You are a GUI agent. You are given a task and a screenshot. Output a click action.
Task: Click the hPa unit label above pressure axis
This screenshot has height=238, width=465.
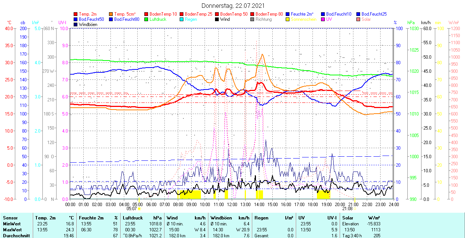pyautogui.click(x=411, y=23)
